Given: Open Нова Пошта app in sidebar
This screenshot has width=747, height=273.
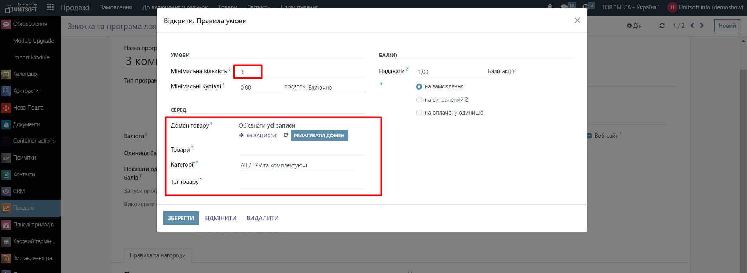Looking at the screenshot, I should coord(28,108).
